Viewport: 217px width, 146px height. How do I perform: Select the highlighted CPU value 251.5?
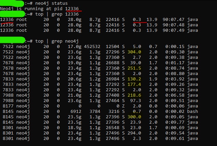(134, 68)
